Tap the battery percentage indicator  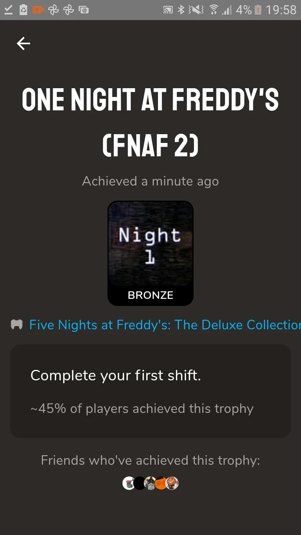(x=244, y=10)
